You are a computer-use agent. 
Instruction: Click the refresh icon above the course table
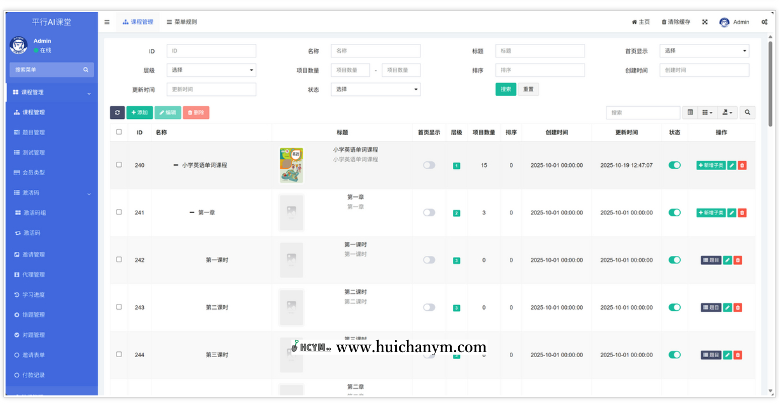click(117, 112)
